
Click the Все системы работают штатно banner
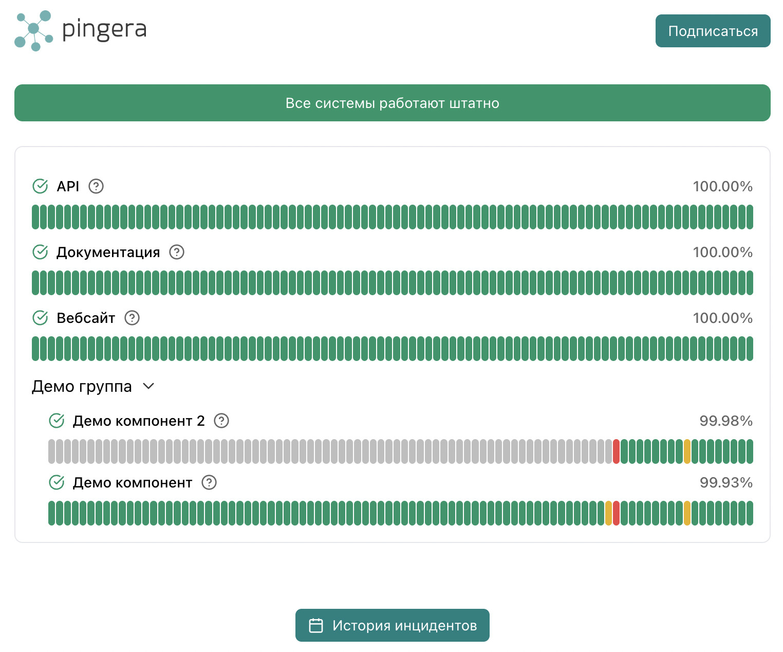tap(393, 103)
